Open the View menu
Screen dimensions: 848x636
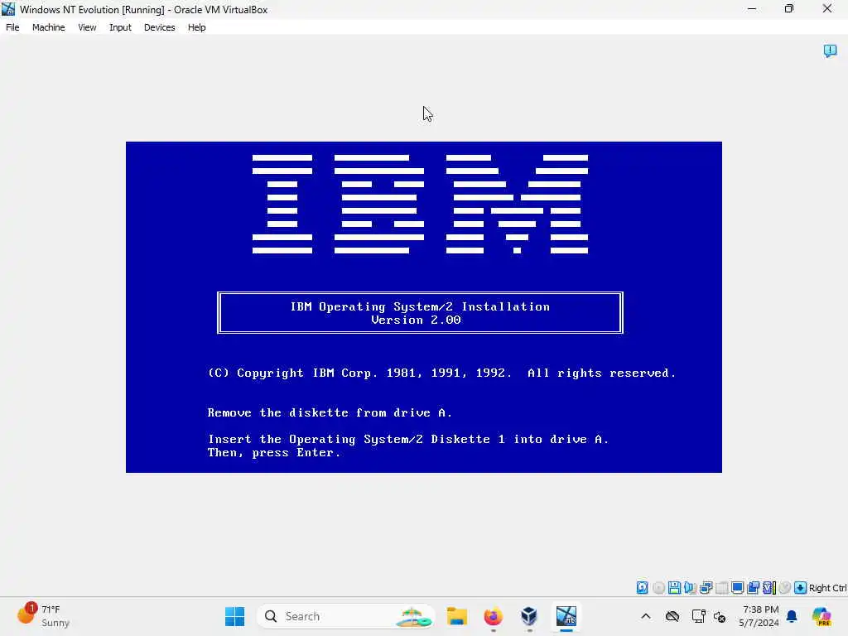[x=87, y=27]
